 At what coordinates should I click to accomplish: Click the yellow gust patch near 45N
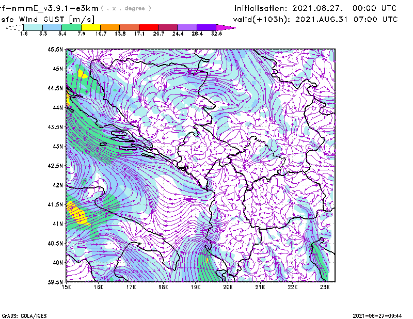[83, 74]
